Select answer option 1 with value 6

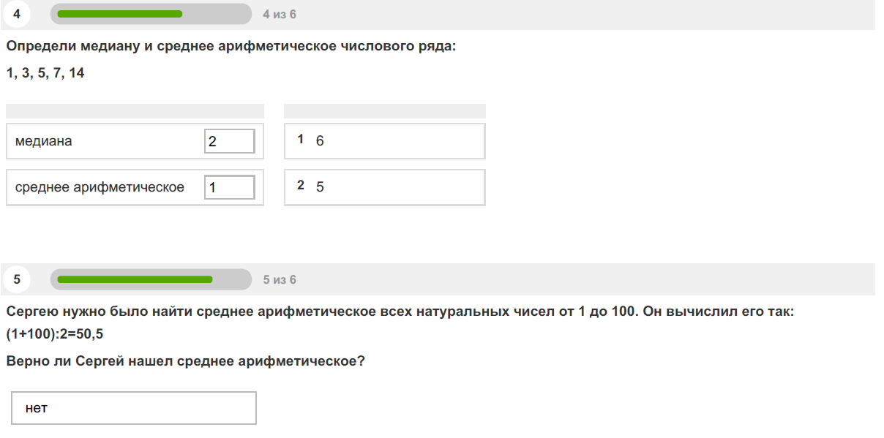tap(385, 141)
